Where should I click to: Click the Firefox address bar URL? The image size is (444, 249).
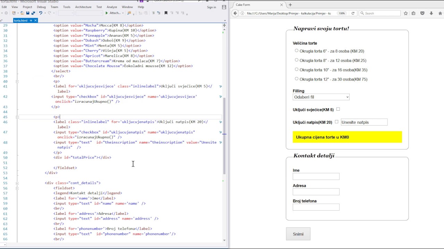tap(289, 13)
